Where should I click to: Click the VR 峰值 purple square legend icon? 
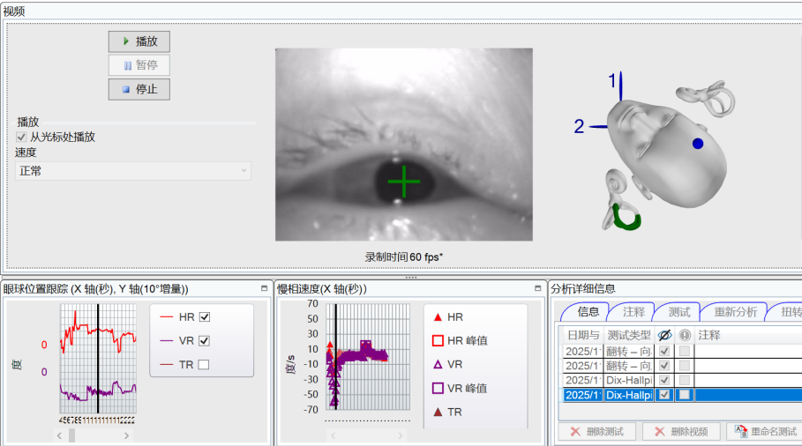tap(438, 389)
